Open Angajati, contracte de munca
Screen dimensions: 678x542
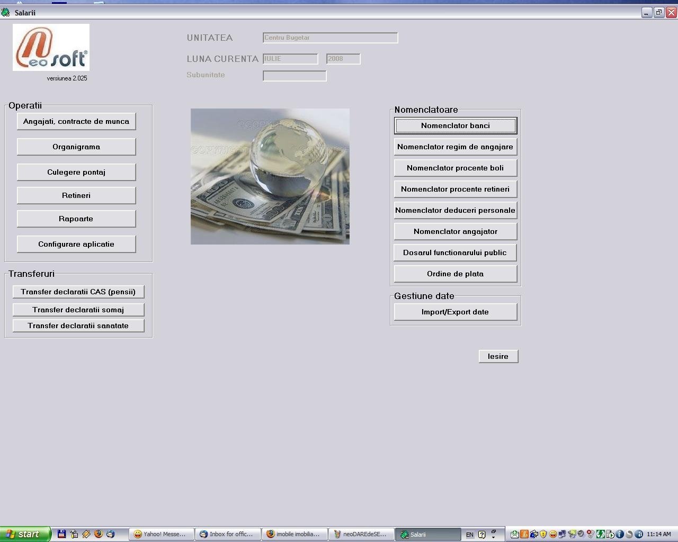click(76, 121)
